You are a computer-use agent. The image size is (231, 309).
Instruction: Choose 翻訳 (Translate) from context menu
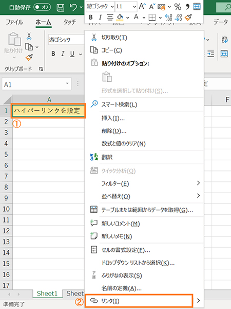pyautogui.click(x=144, y=157)
